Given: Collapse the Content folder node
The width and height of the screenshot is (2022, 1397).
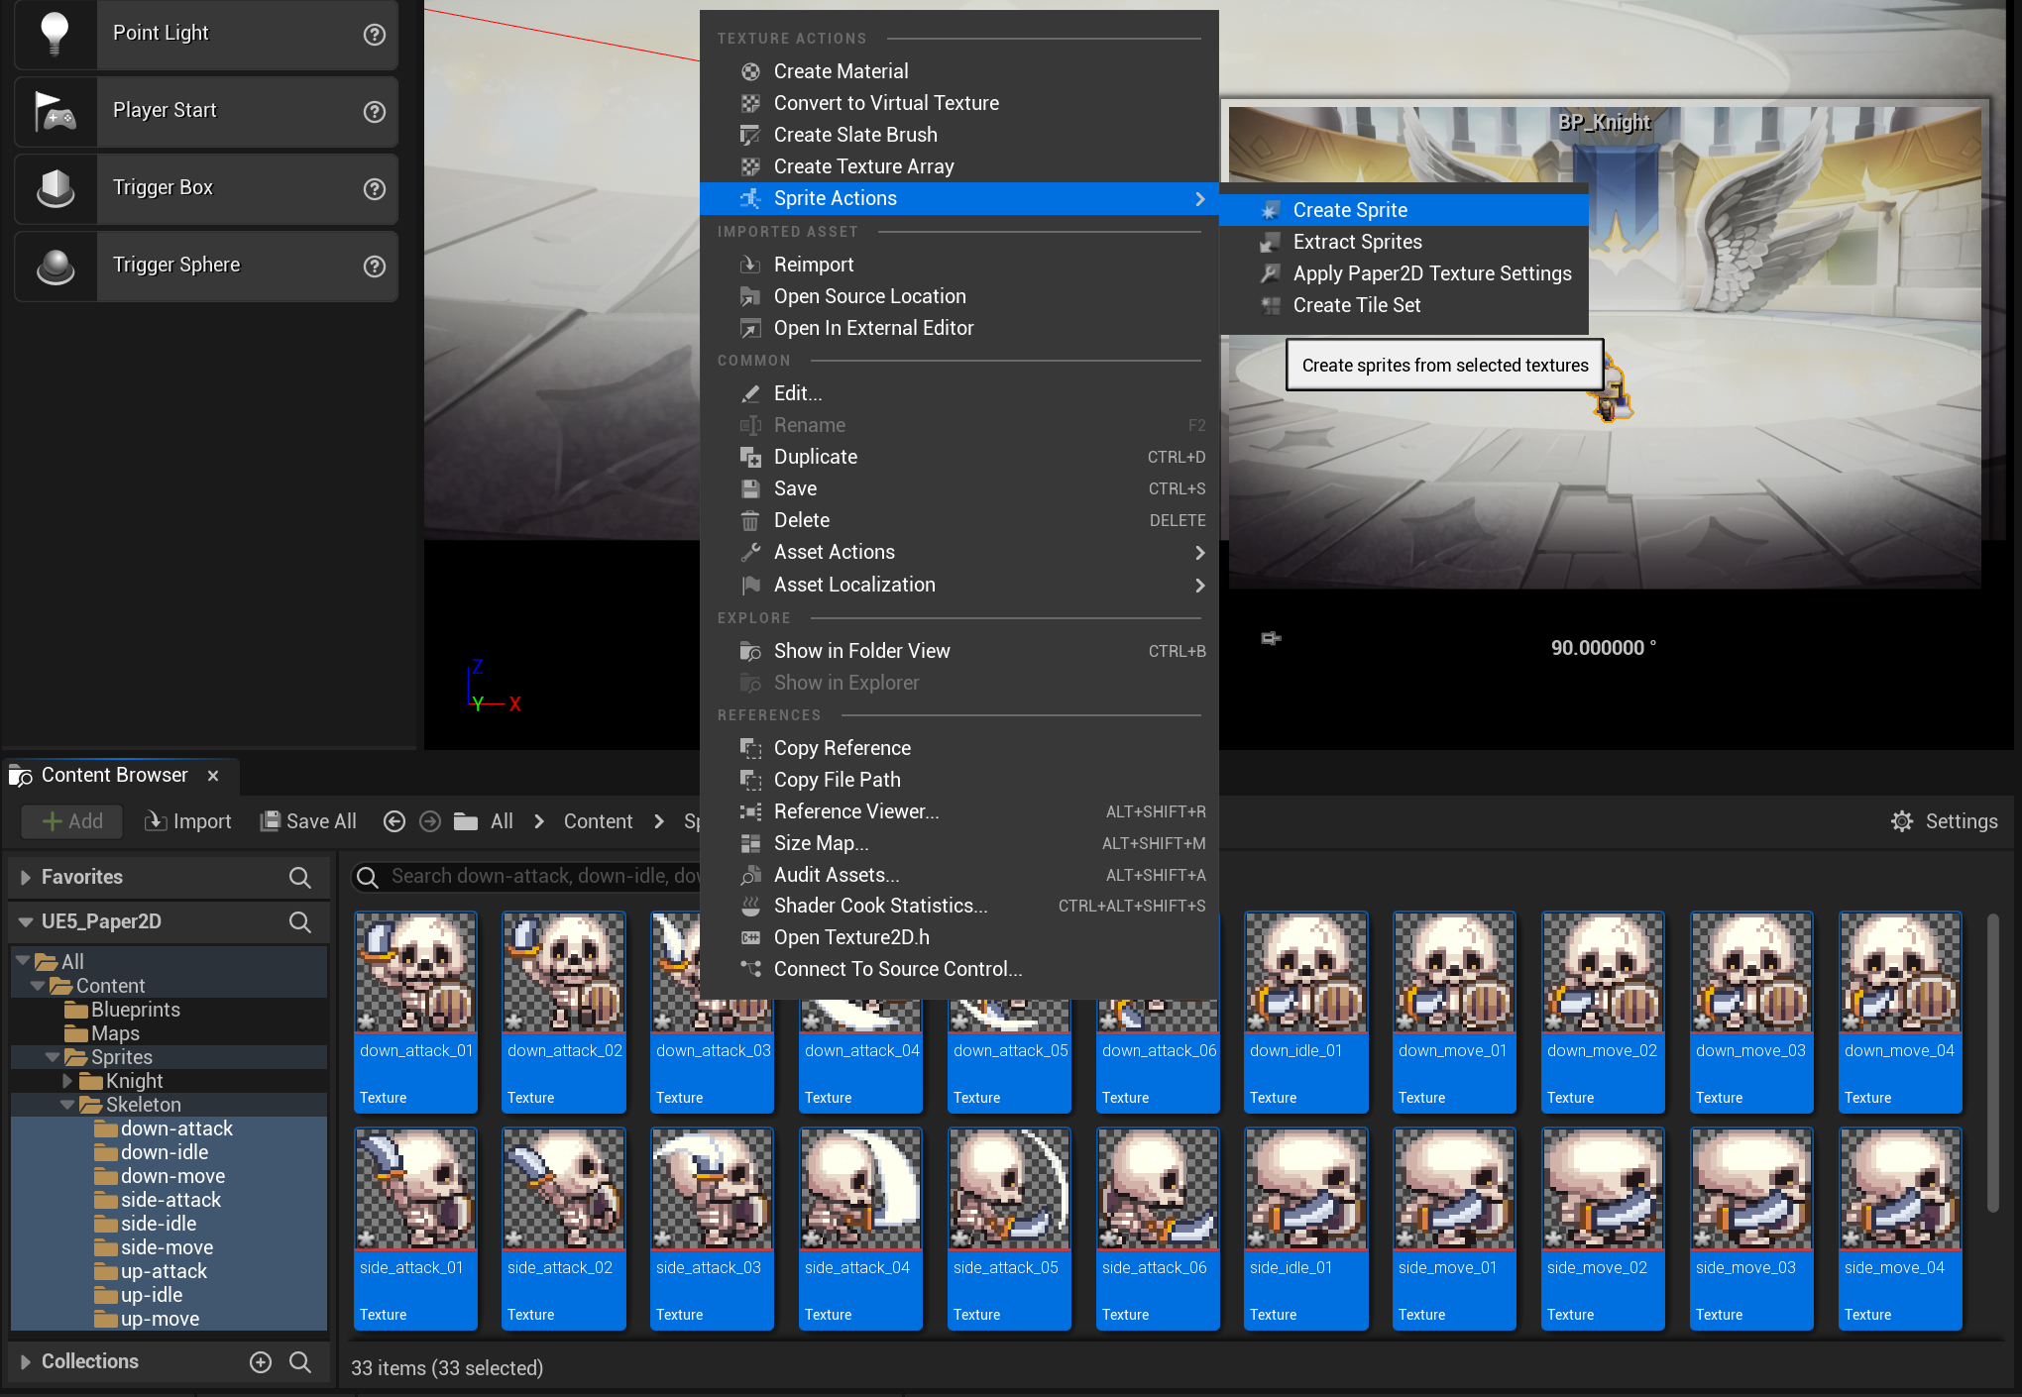Looking at the screenshot, I should 38,985.
